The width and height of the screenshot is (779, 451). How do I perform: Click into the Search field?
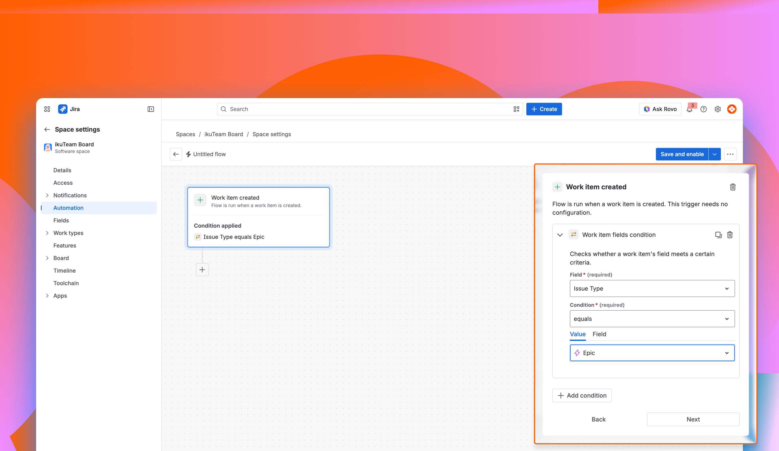pos(370,109)
